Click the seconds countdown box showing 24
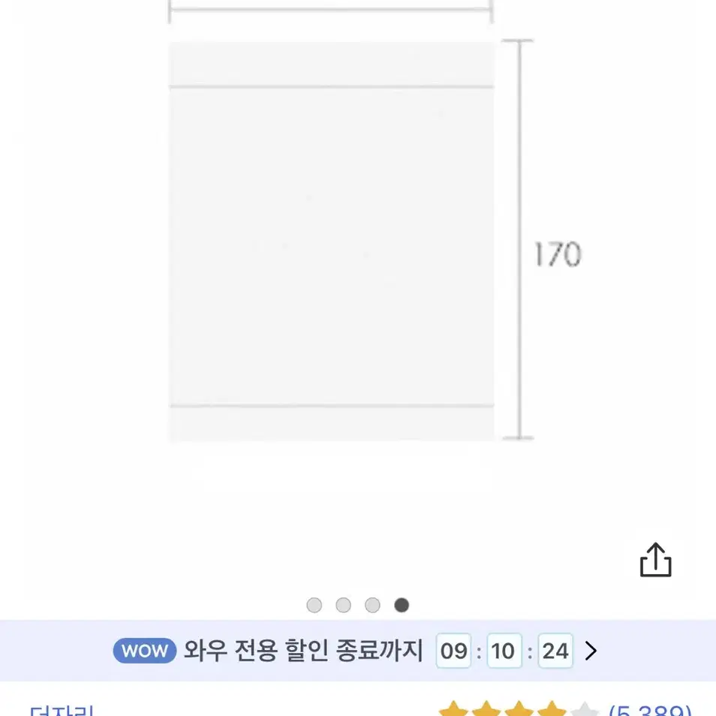The width and height of the screenshot is (716, 716). (x=555, y=651)
